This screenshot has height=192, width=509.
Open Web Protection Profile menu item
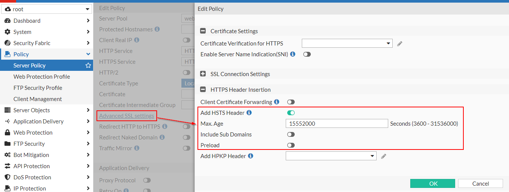click(46, 77)
